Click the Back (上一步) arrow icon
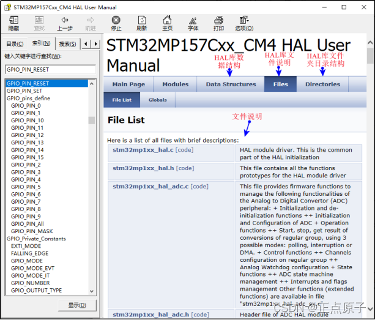The height and width of the screenshot is (320, 375). tap(65, 23)
